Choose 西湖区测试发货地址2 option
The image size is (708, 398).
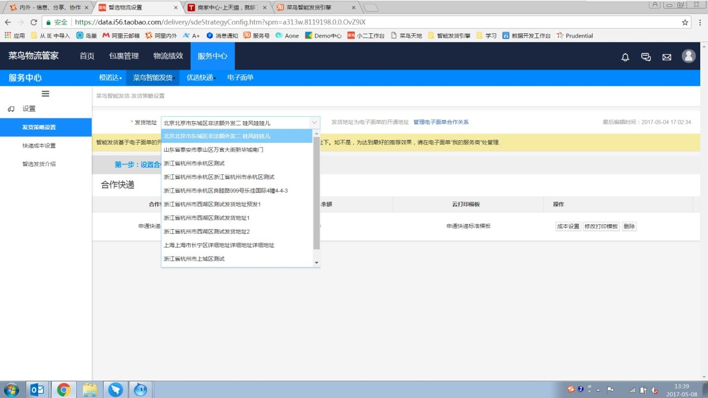pyautogui.click(x=237, y=231)
